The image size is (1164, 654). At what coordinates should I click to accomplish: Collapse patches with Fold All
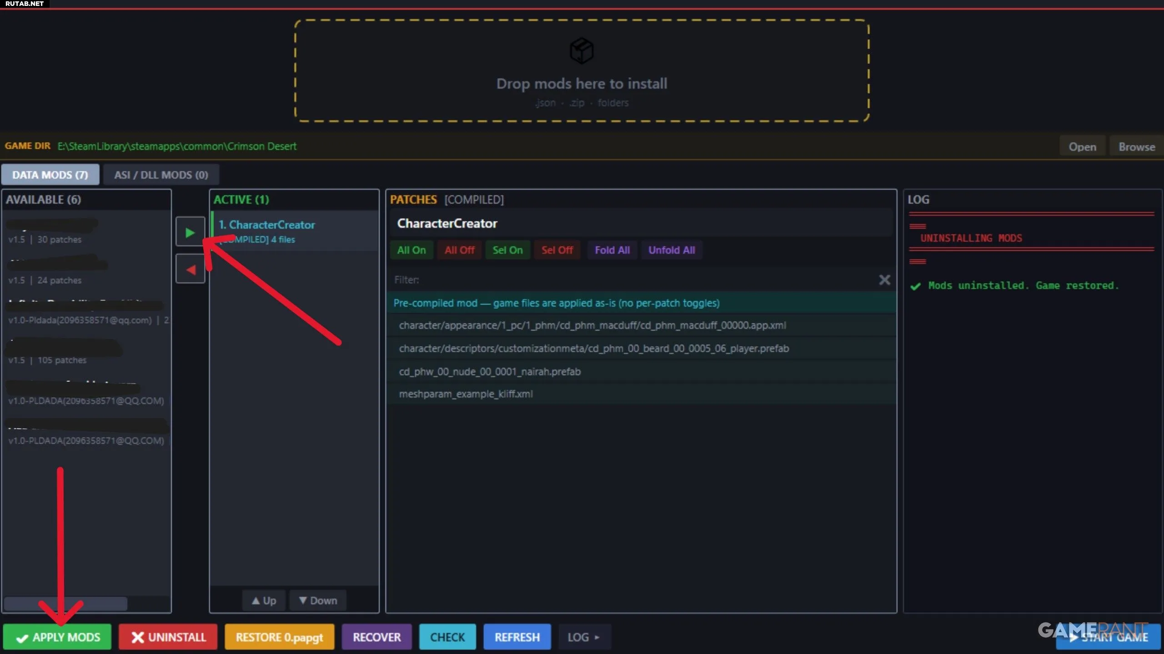pos(612,250)
